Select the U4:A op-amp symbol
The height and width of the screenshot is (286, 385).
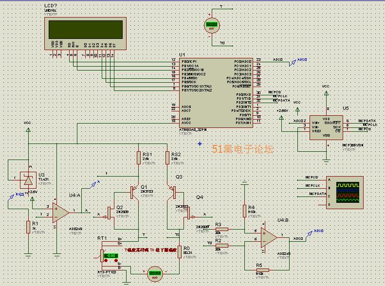click(x=60, y=213)
